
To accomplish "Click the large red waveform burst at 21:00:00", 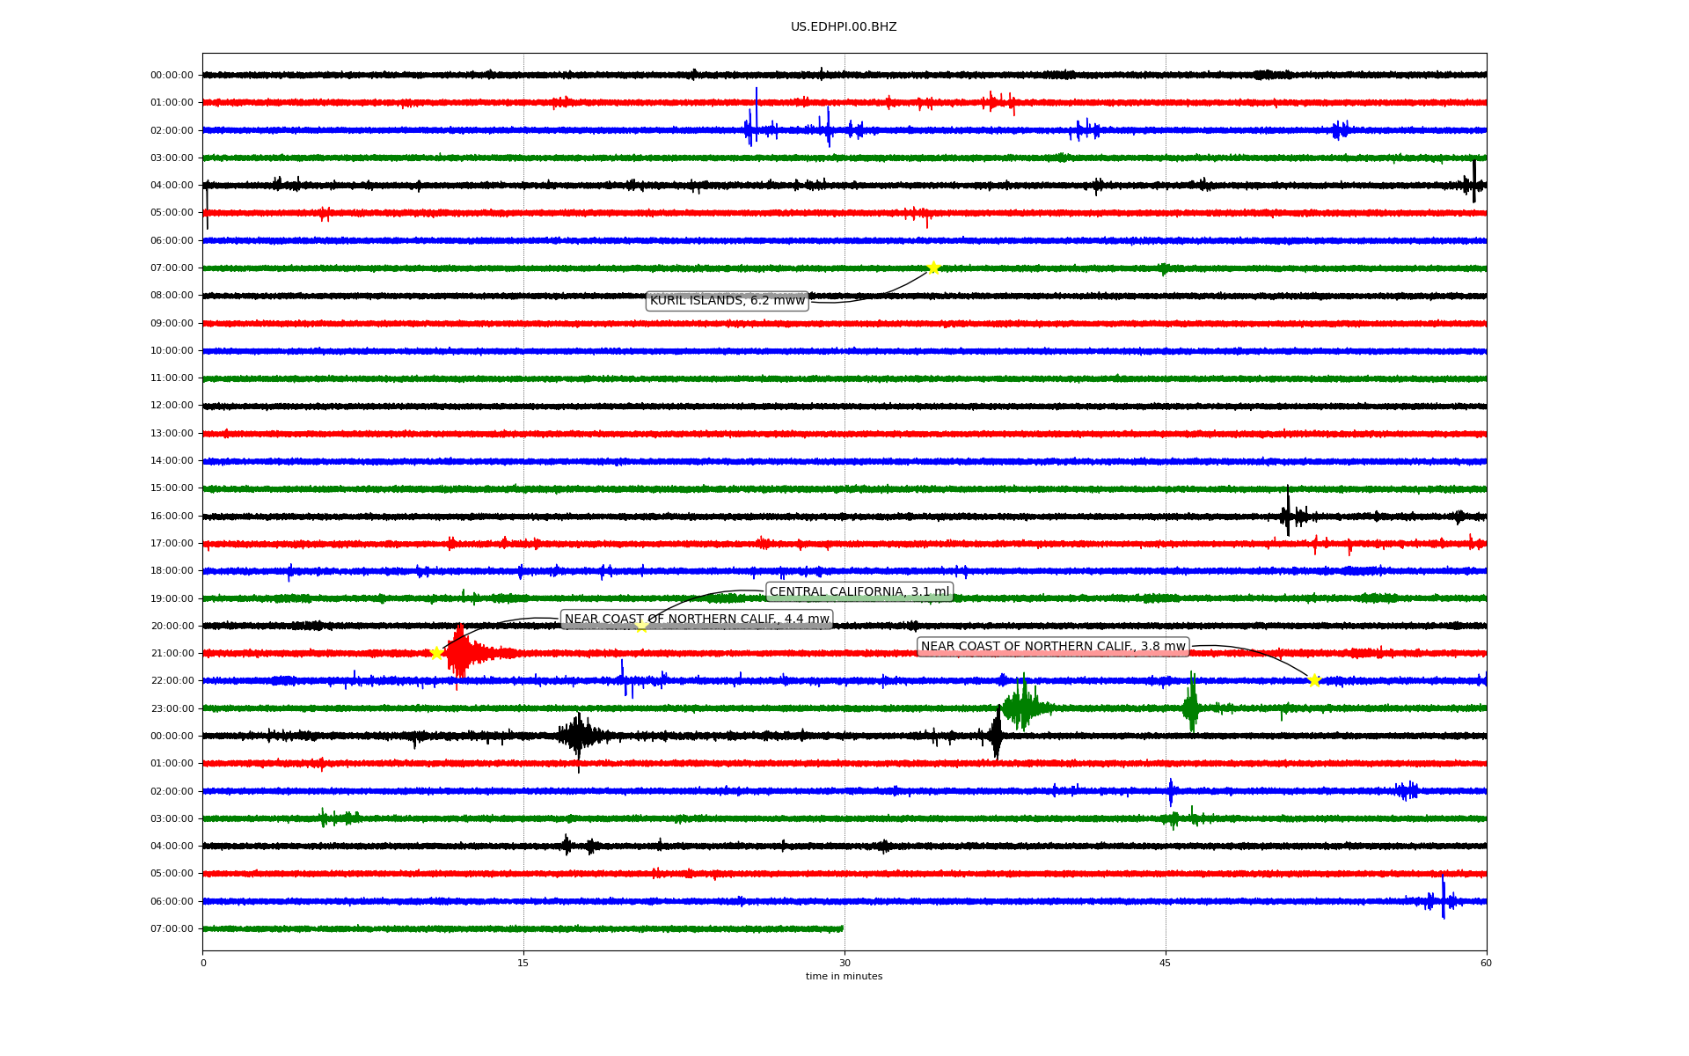I will 460,653.
